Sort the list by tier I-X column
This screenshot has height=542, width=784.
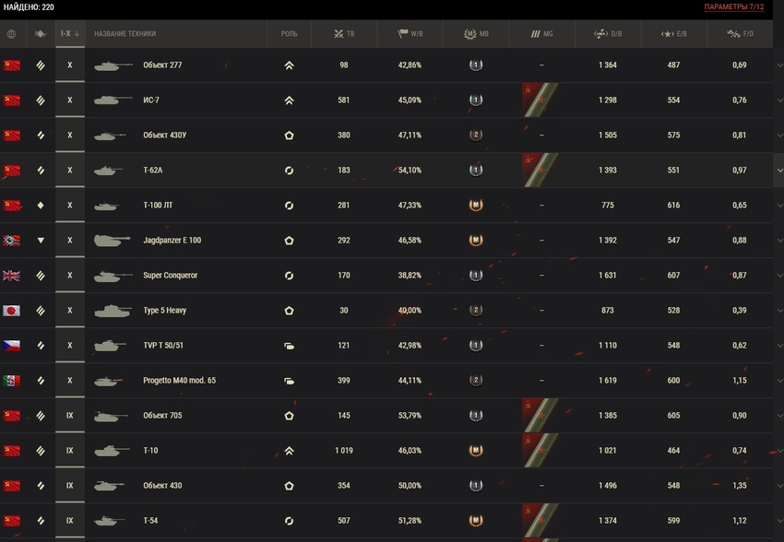click(70, 34)
